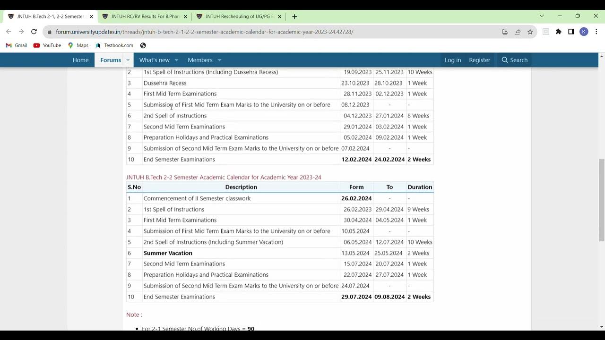
Task: Switch to JNTUH Rescheduling of UG/PG tab
Action: click(239, 17)
